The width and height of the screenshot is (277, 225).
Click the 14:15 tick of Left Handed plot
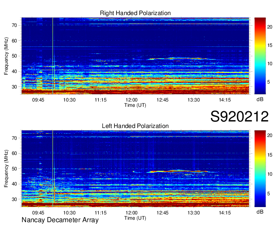point(225,213)
